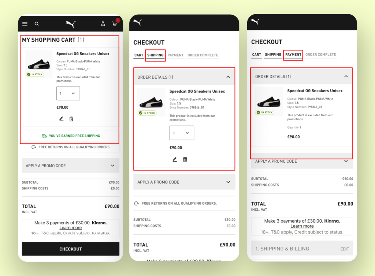Click the Klarna Learn more link on the cart screen
This screenshot has height=276, width=375.
pos(71,228)
